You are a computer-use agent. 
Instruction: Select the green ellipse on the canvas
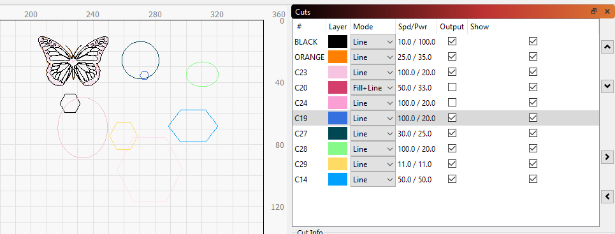pos(202,74)
